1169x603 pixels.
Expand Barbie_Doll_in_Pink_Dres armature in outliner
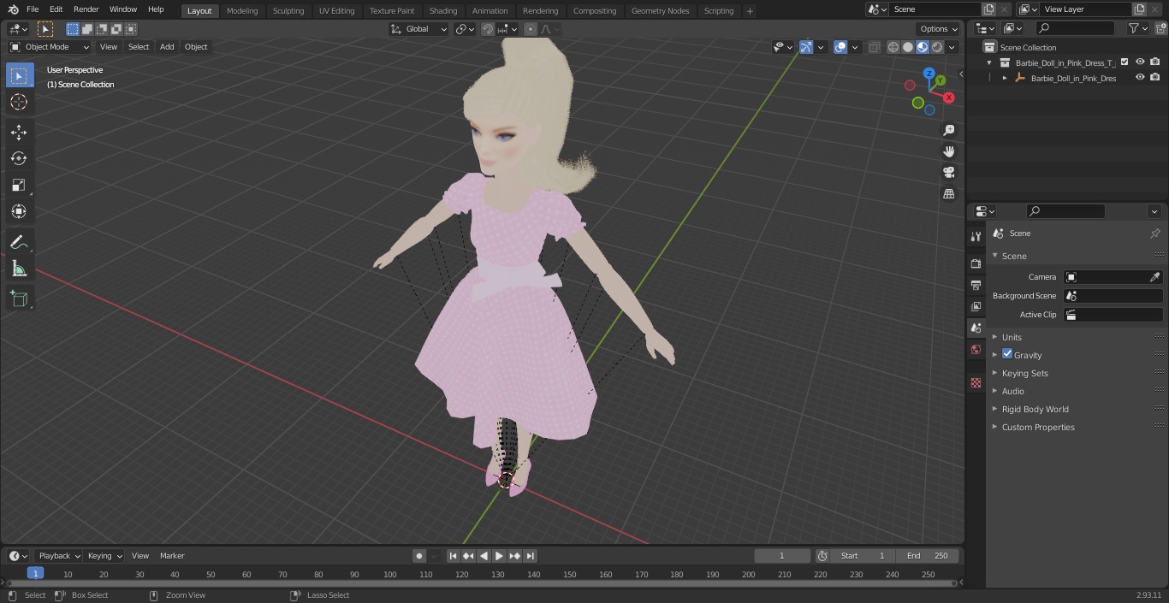(1005, 78)
